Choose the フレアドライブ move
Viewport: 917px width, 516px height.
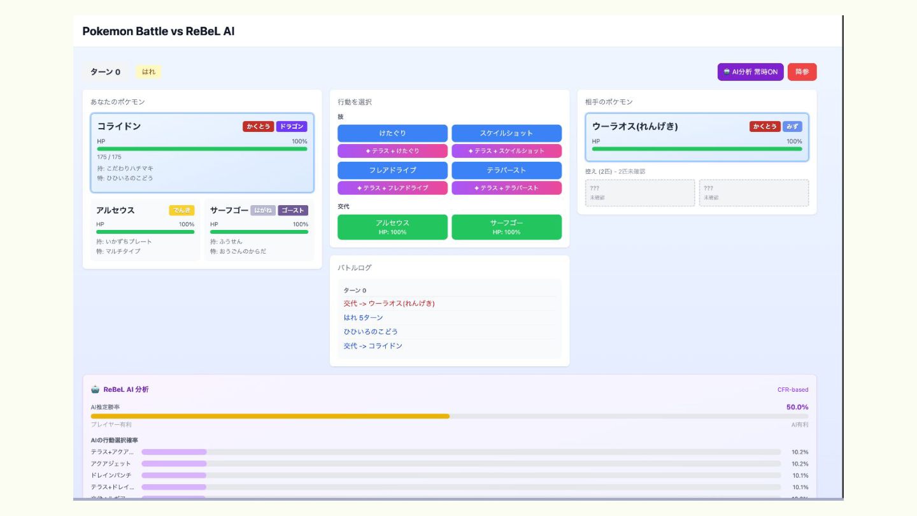pyautogui.click(x=392, y=170)
